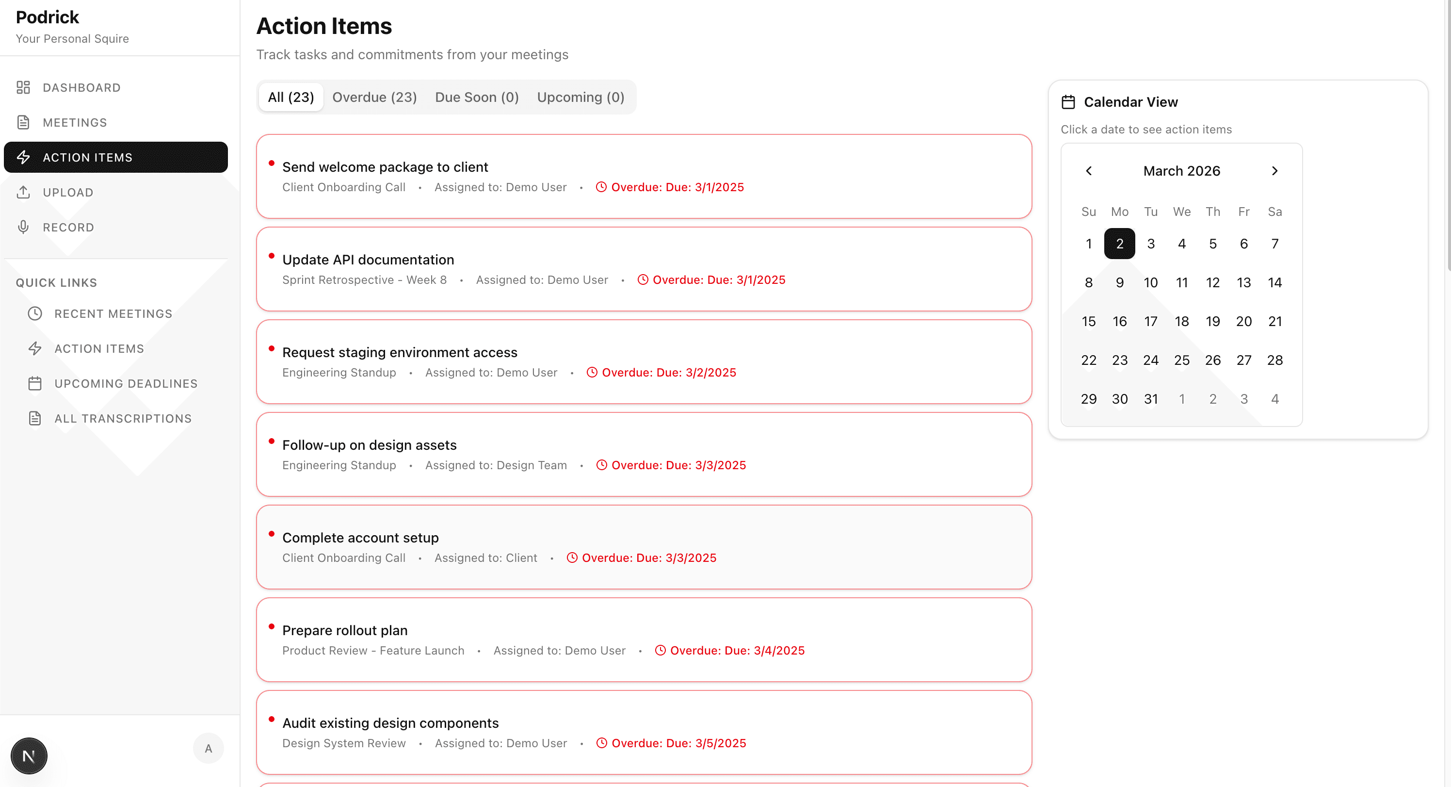Click the Upload arrow icon
1451x787 pixels.
23,192
